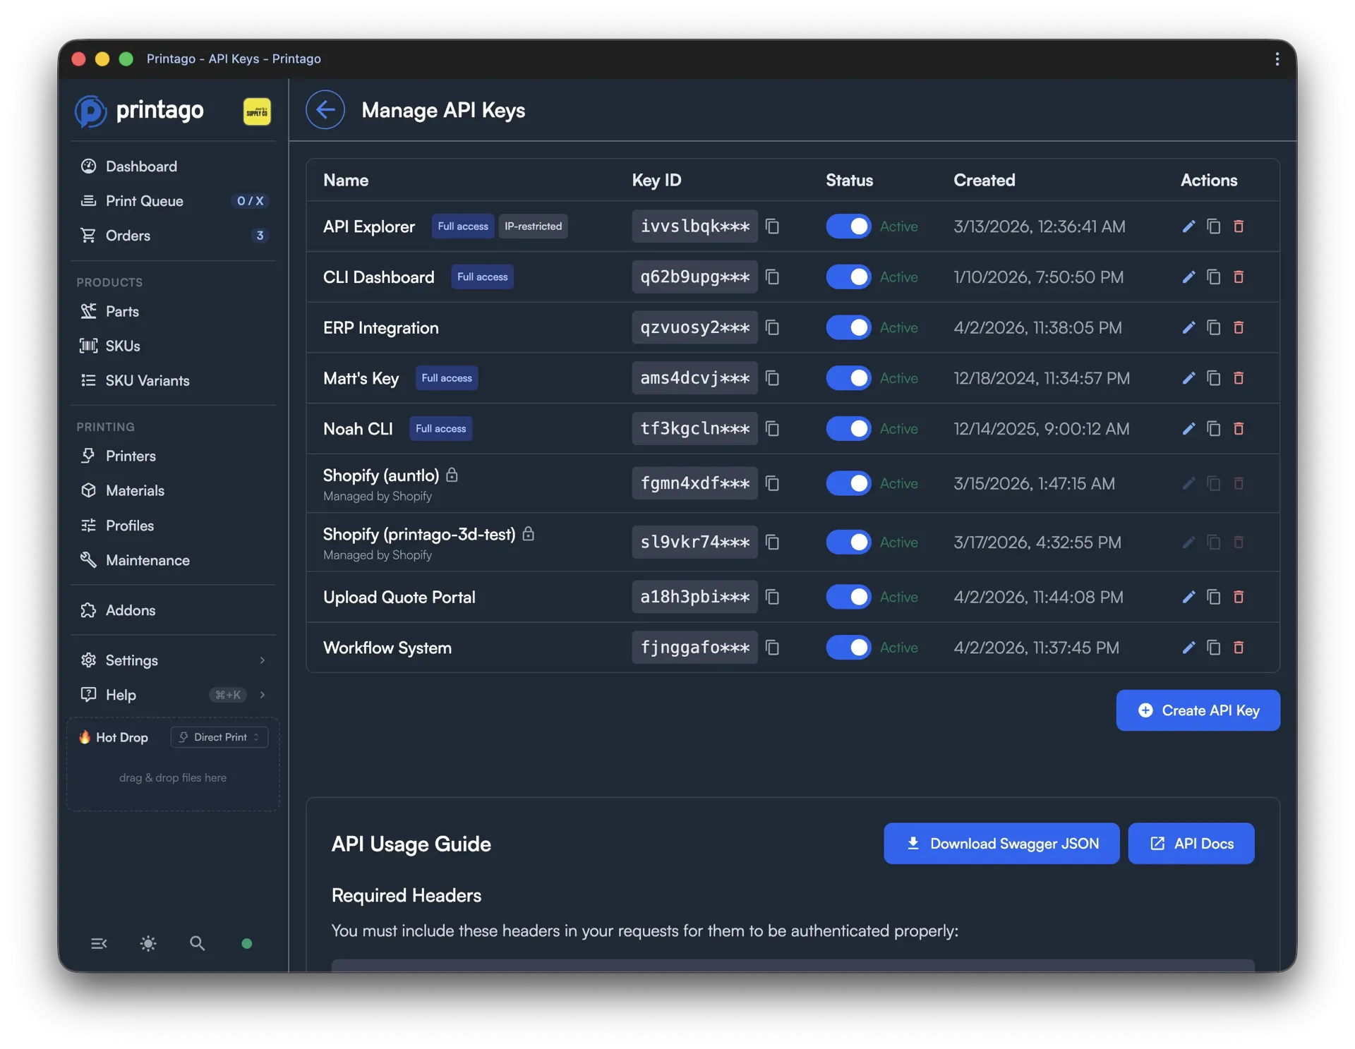Screen dimensions: 1355x1049
Task: Click the Create API Key button
Action: 1198,710
